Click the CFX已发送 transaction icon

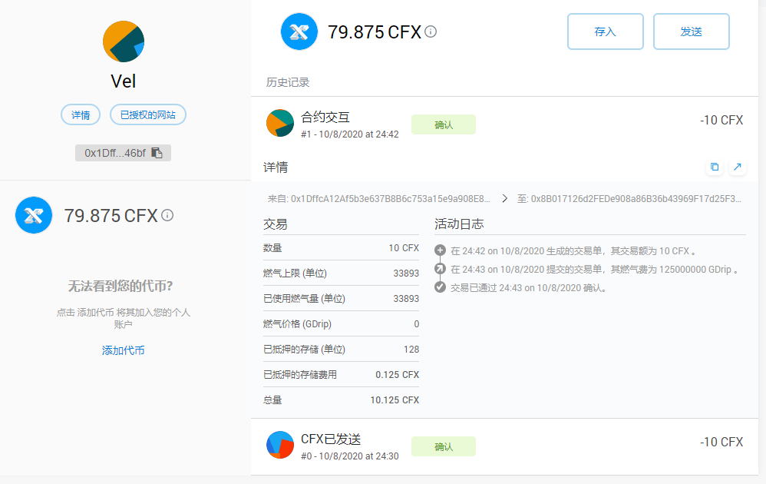pos(279,445)
